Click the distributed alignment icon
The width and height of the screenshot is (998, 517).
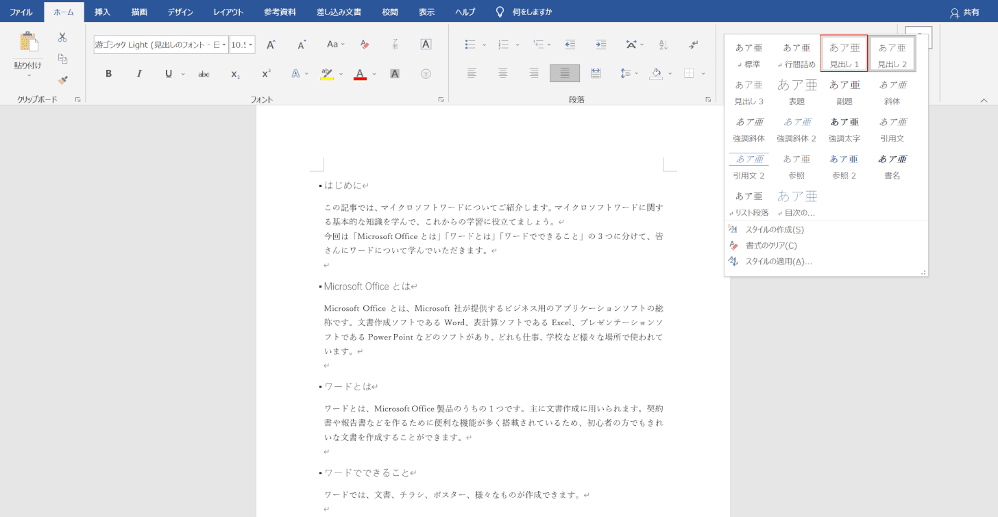click(596, 73)
